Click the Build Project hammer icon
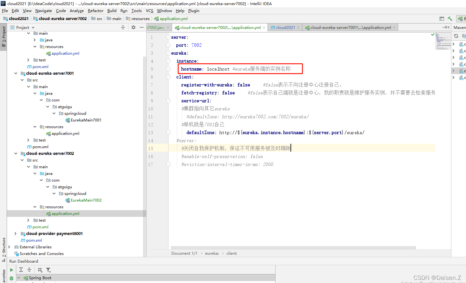The width and height of the screenshot is (466, 283). 450,19
